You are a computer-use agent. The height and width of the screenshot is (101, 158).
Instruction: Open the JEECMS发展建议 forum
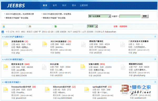(58, 41)
